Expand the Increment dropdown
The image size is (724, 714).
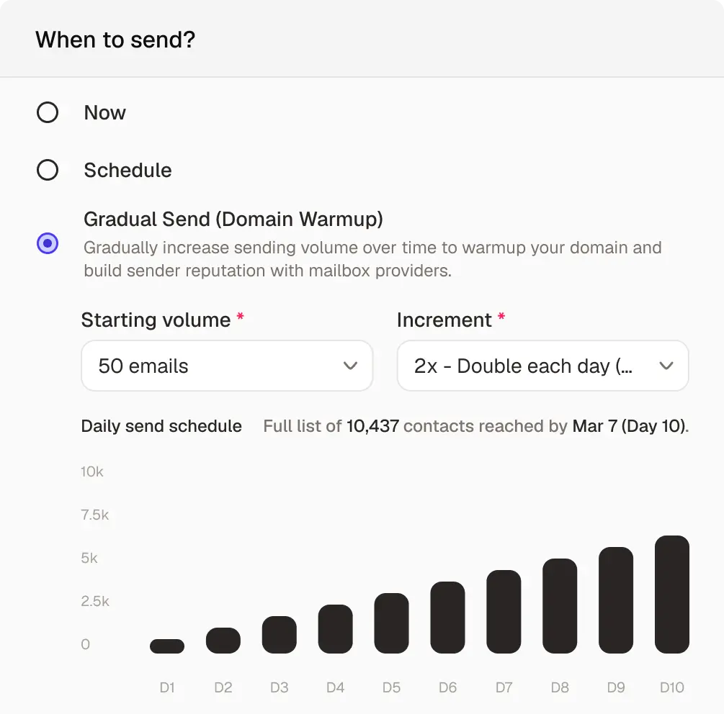point(542,366)
